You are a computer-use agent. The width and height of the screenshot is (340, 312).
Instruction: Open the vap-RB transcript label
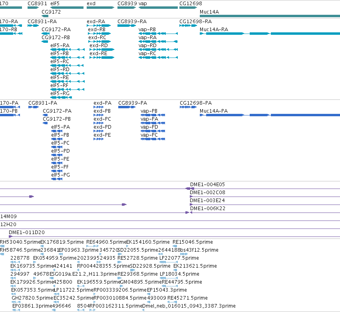(147, 30)
